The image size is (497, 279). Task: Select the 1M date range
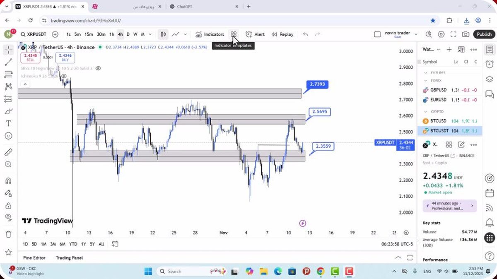43,244
